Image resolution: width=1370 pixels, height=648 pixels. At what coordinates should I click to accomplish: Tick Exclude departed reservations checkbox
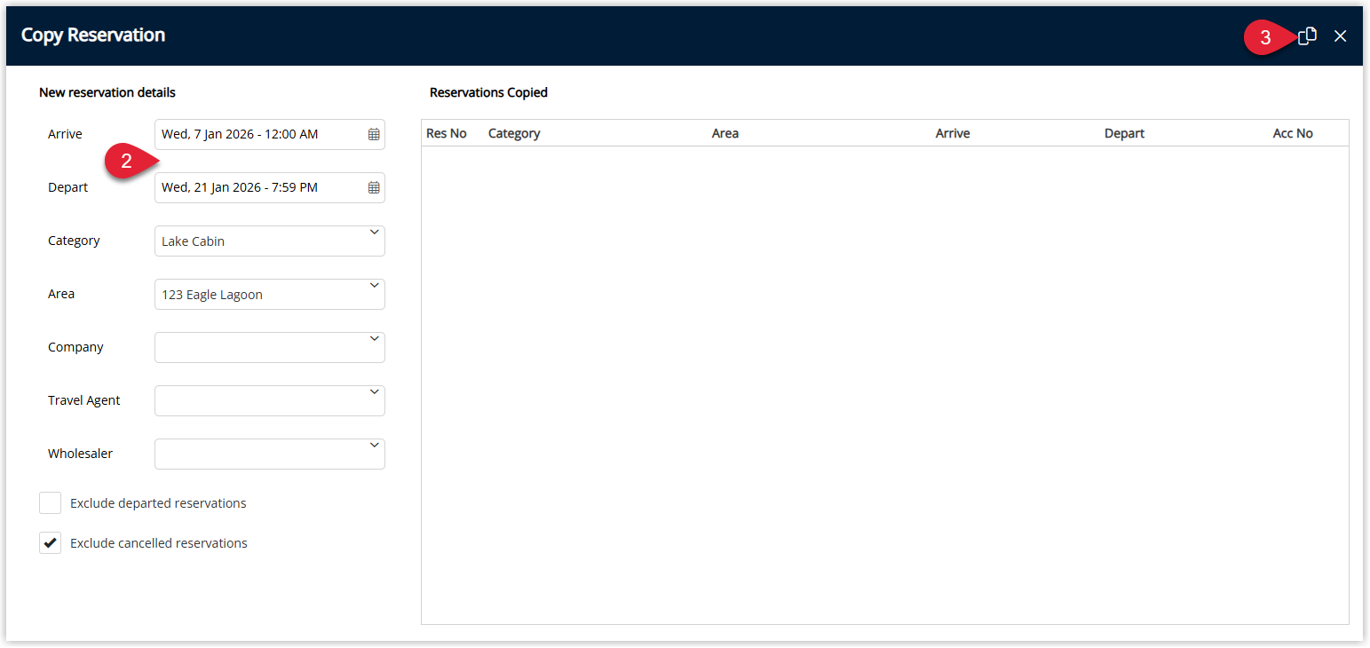51,503
